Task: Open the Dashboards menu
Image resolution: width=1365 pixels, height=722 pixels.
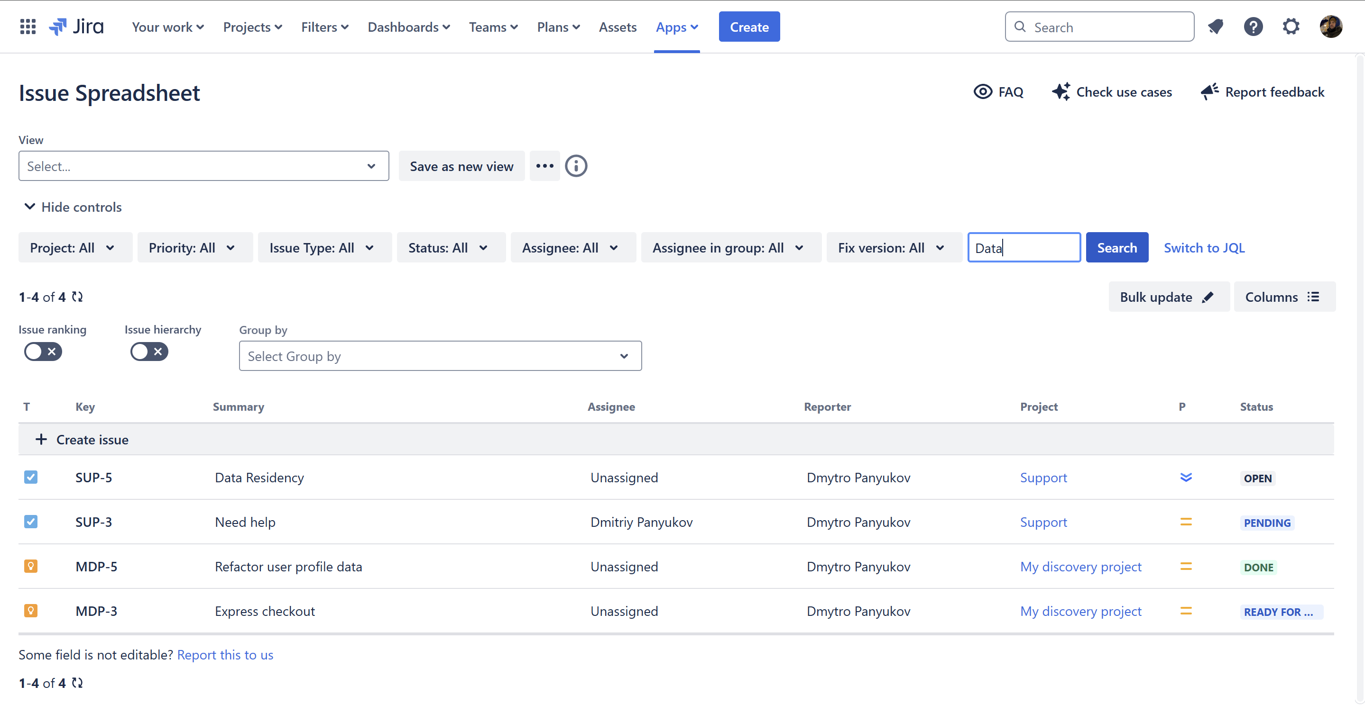Action: 408,27
